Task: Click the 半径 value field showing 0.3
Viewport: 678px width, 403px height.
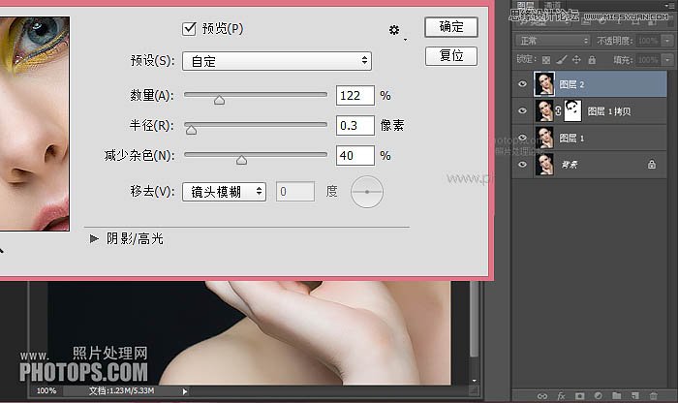Action: pos(355,125)
